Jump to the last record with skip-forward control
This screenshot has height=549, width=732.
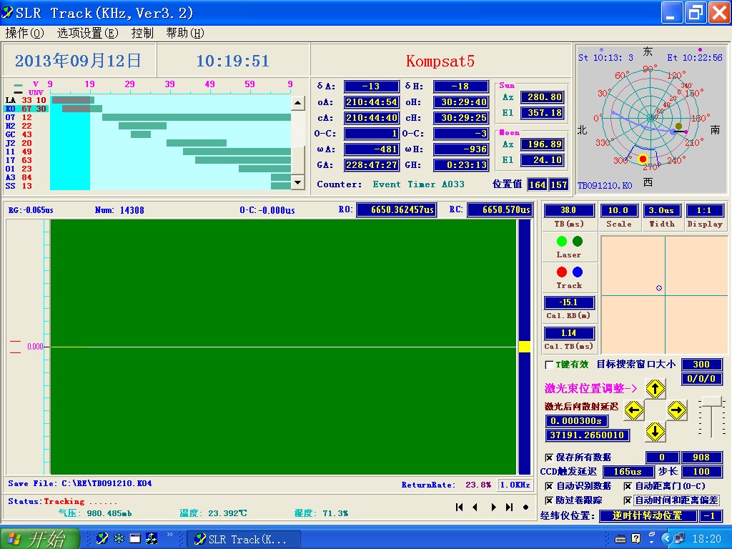pos(509,507)
